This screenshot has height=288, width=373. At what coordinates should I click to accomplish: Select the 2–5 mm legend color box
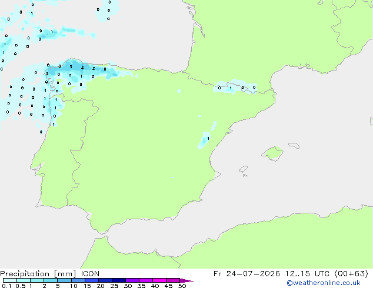(x=51, y=280)
